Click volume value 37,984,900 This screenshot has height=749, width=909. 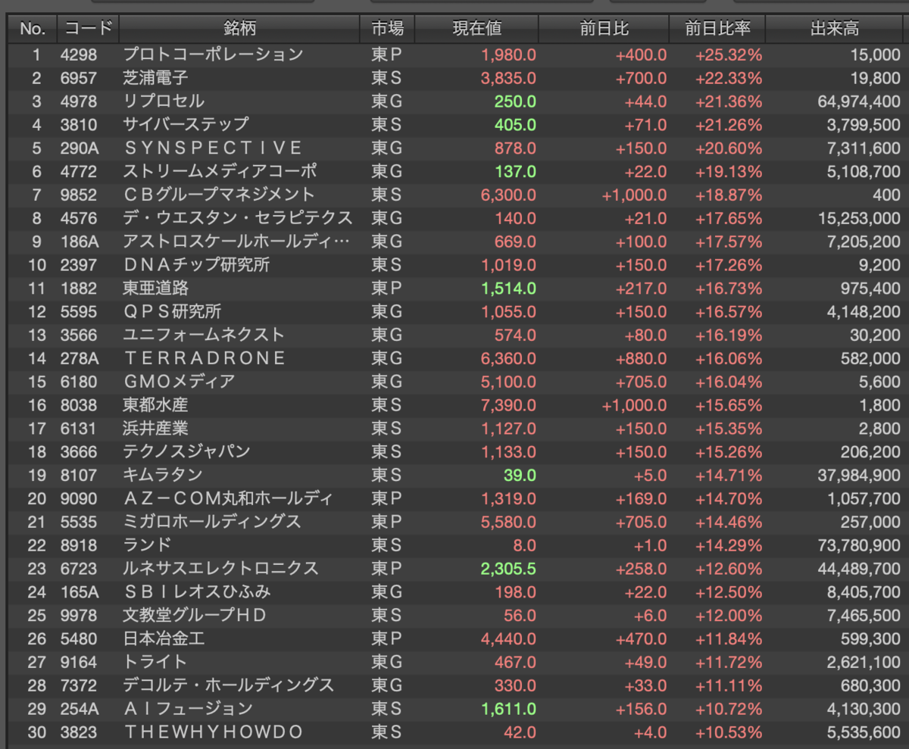[859, 475]
